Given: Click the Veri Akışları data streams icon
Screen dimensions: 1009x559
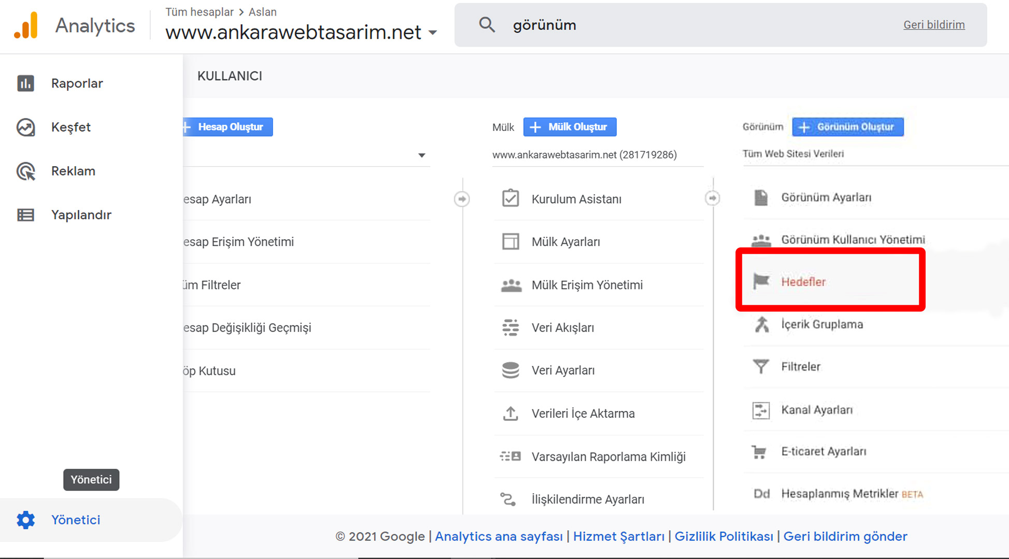Looking at the screenshot, I should [511, 327].
